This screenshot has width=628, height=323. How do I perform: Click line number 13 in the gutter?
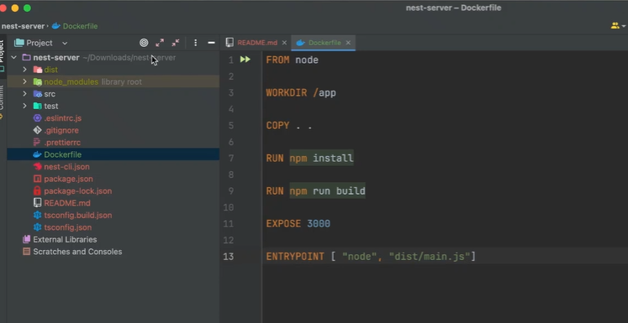(x=228, y=256)
